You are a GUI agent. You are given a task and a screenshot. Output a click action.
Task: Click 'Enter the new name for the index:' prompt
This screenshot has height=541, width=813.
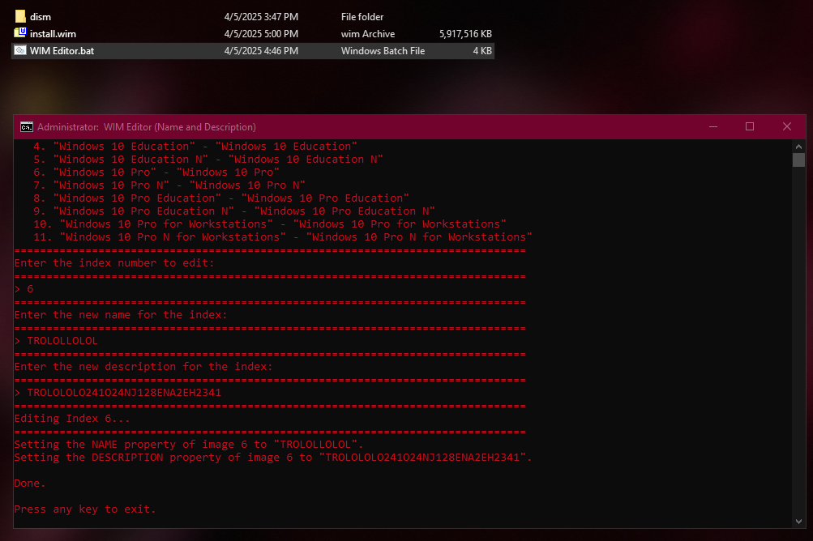120,314
